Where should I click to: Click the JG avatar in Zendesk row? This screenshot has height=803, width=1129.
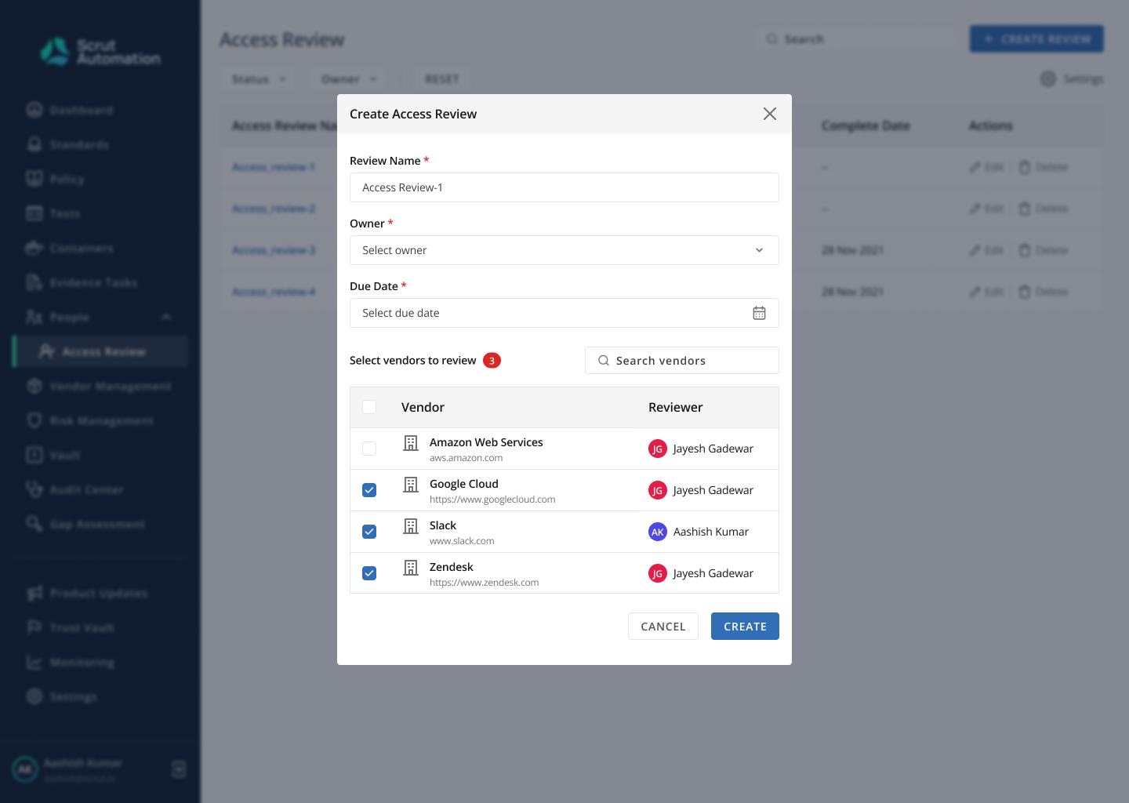tap(658, 573)
